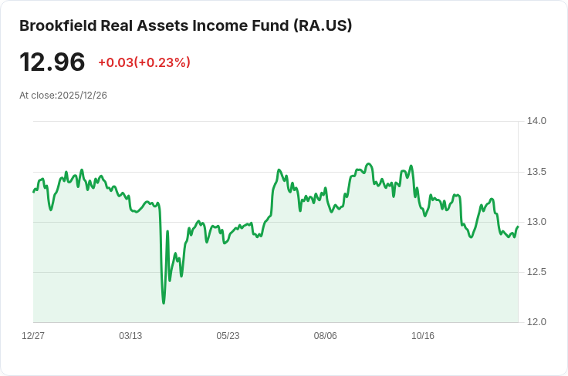This screenshot has height=376, width=568.
Task: Click the lowest dip of the price line
Action: [164, 303]
